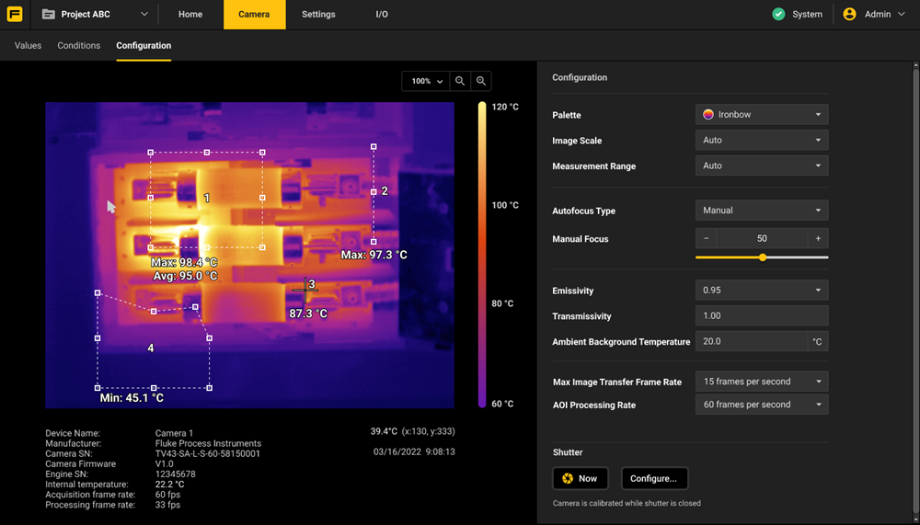Switch to the Settings menu tab
The height and width of the screenshot is (525, 920).
[318, 15]
